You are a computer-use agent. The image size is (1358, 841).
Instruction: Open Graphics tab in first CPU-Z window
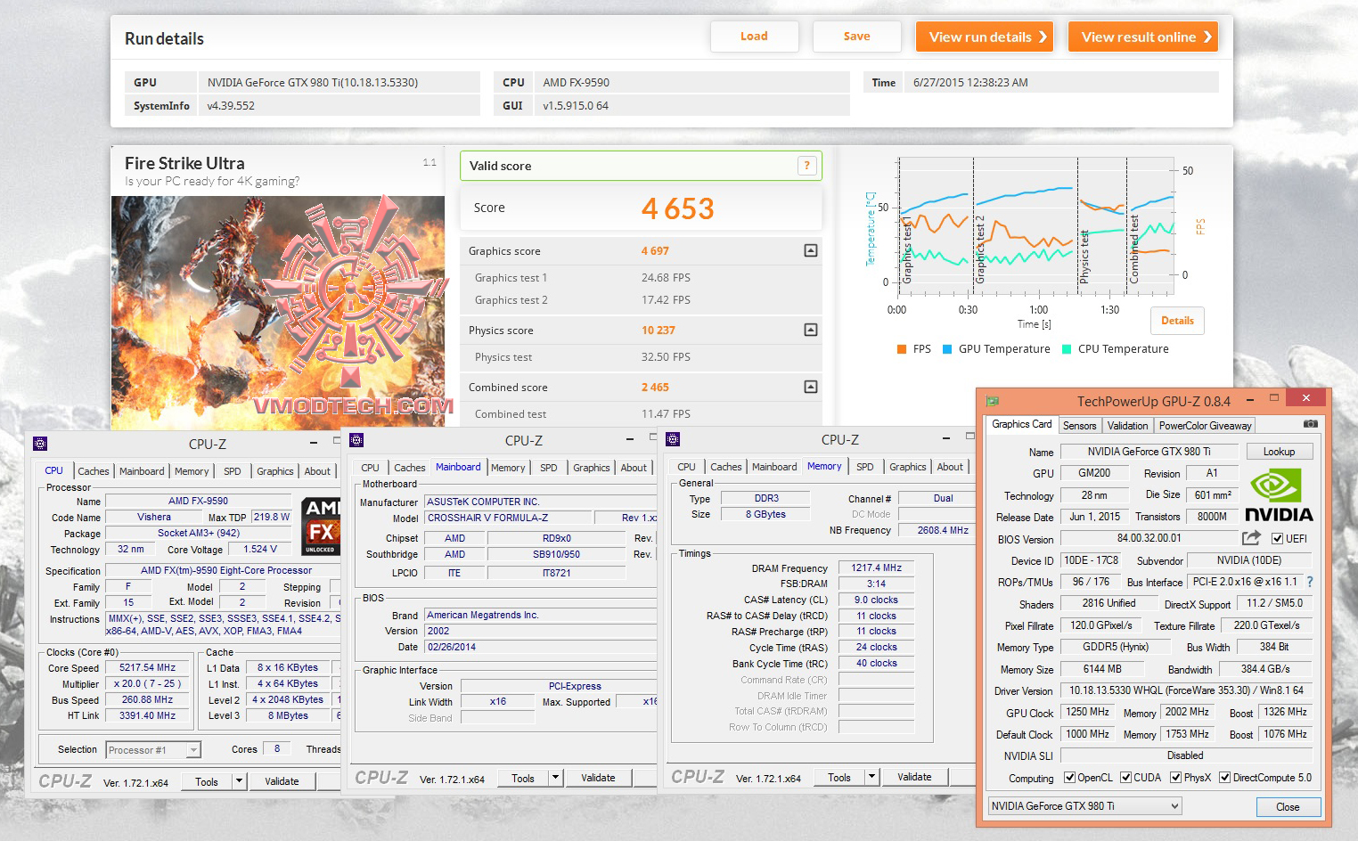[274, 471]
